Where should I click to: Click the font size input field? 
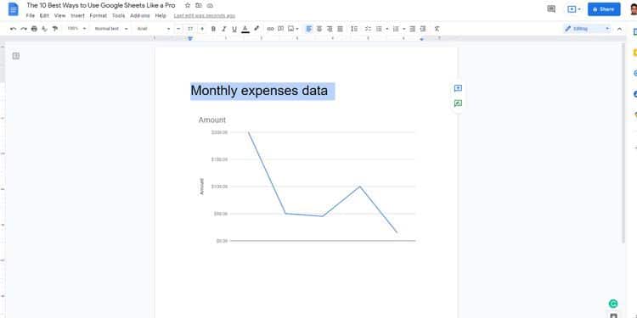tap(190, 29)
